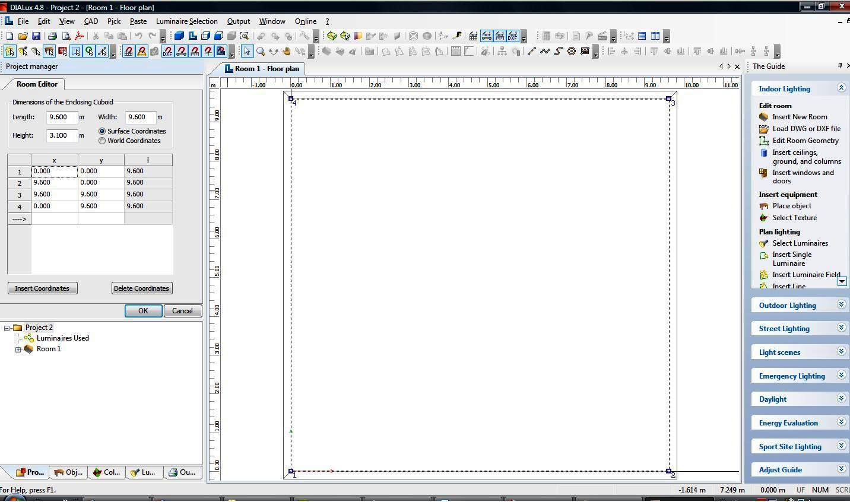Screen dimensions: 850x502
Task: Confirm room with OK button
Action: point(143,311)
